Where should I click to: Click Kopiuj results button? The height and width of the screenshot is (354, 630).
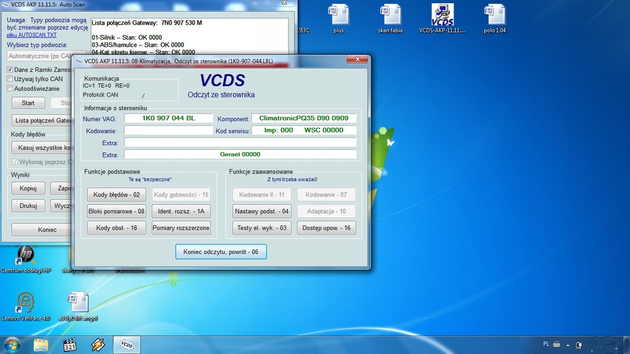pyautogui.click(x=28, y=188)
